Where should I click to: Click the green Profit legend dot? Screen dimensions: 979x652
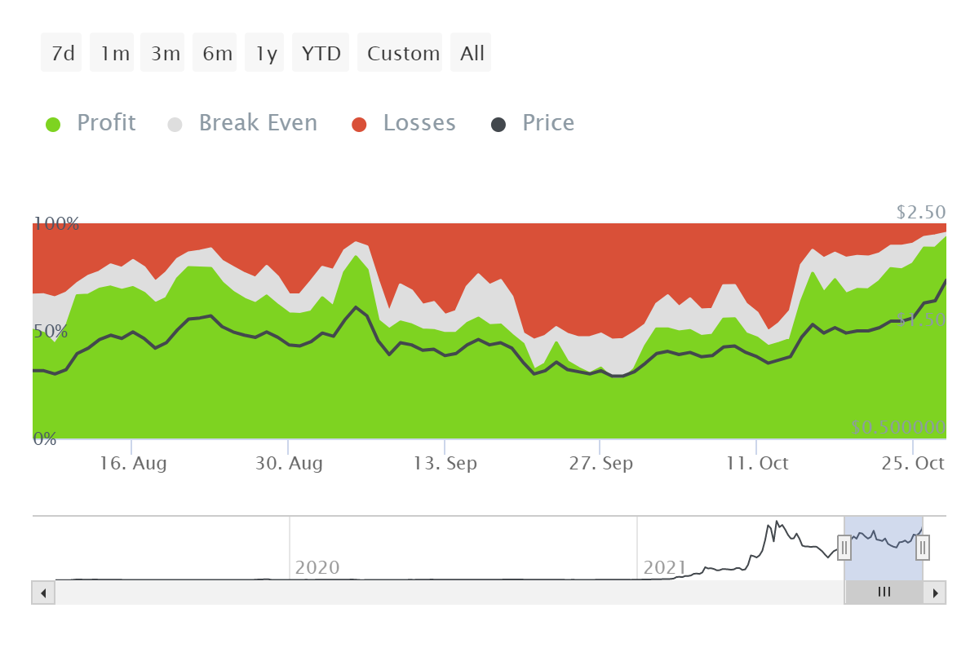coord(53,125)
